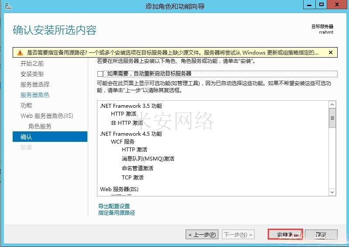Click the 上一步(P) button
Screen dimensions: 349x247
(x=202, y=234)
